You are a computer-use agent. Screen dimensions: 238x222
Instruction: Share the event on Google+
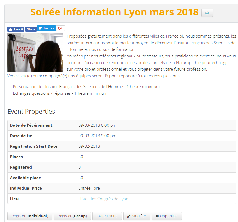pyautogui.click(x=61, y=28)
